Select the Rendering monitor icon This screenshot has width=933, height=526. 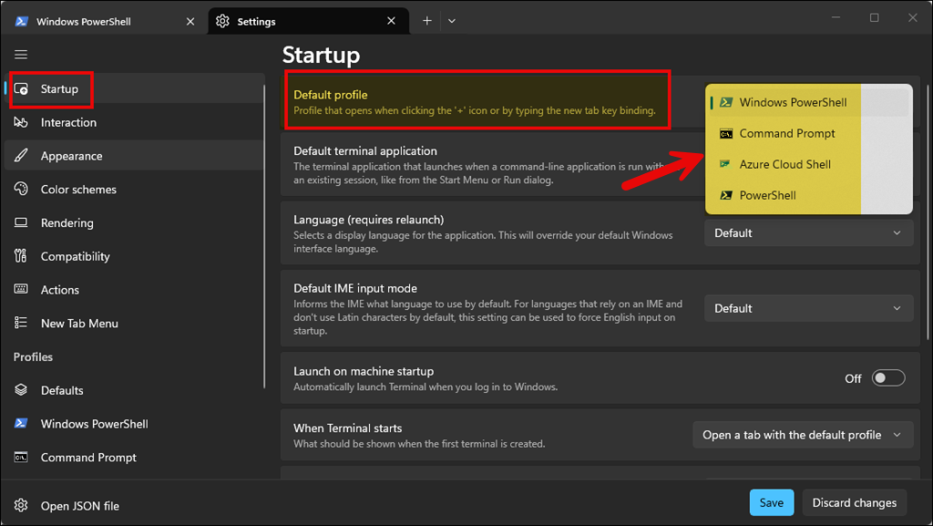(22, 222)
